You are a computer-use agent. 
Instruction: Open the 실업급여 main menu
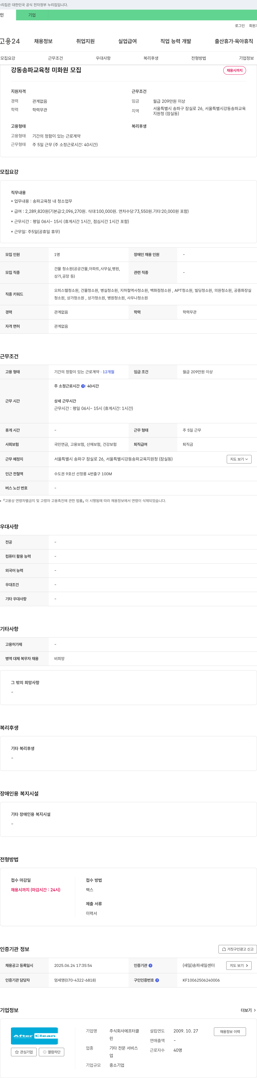pyautogui.click(x=127, y=41)
